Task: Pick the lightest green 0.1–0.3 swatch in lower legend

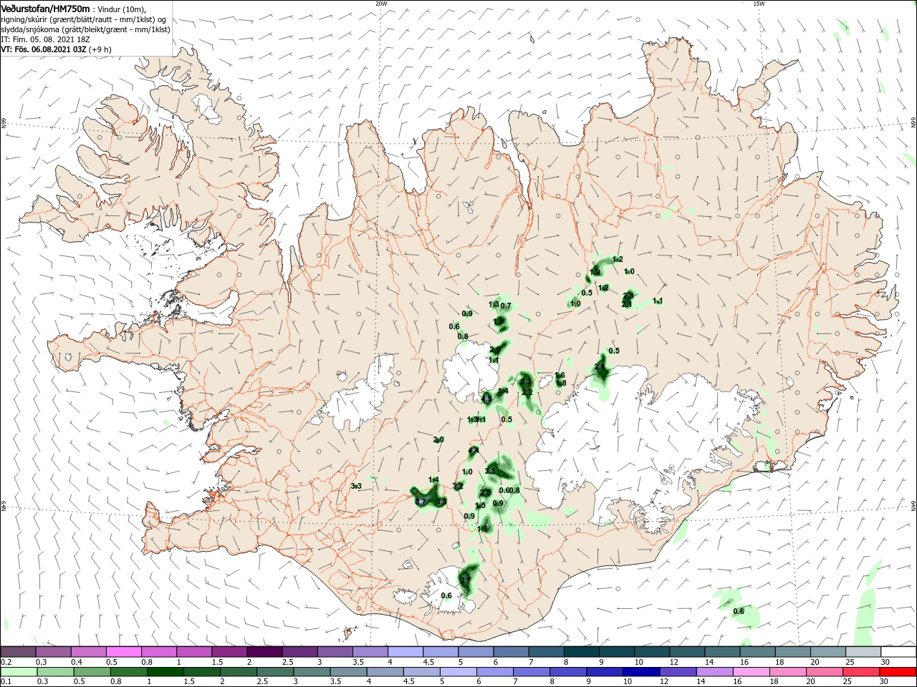Action: point(19,672)
